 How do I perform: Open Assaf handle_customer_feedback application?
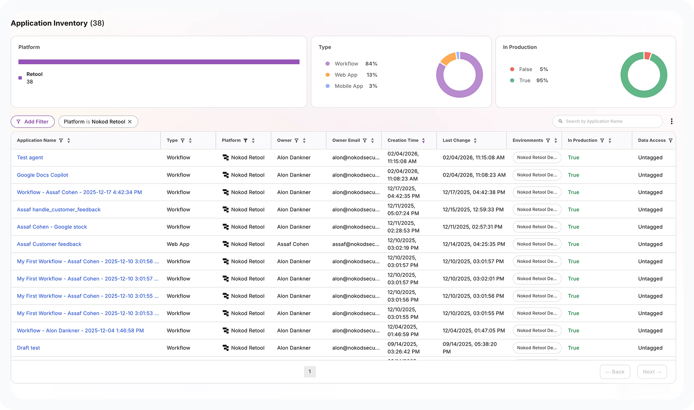(59, 209)
